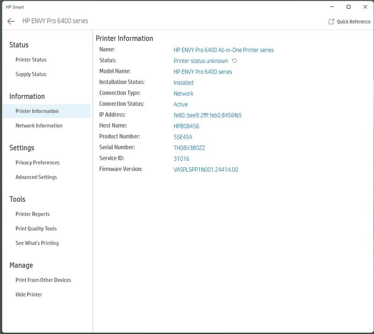Viewport: 374px width, 334px height.
Task: Click the name value HP ENVY Pro 6400 All-in-One Printer series
Action: click(x=223, y=50)
